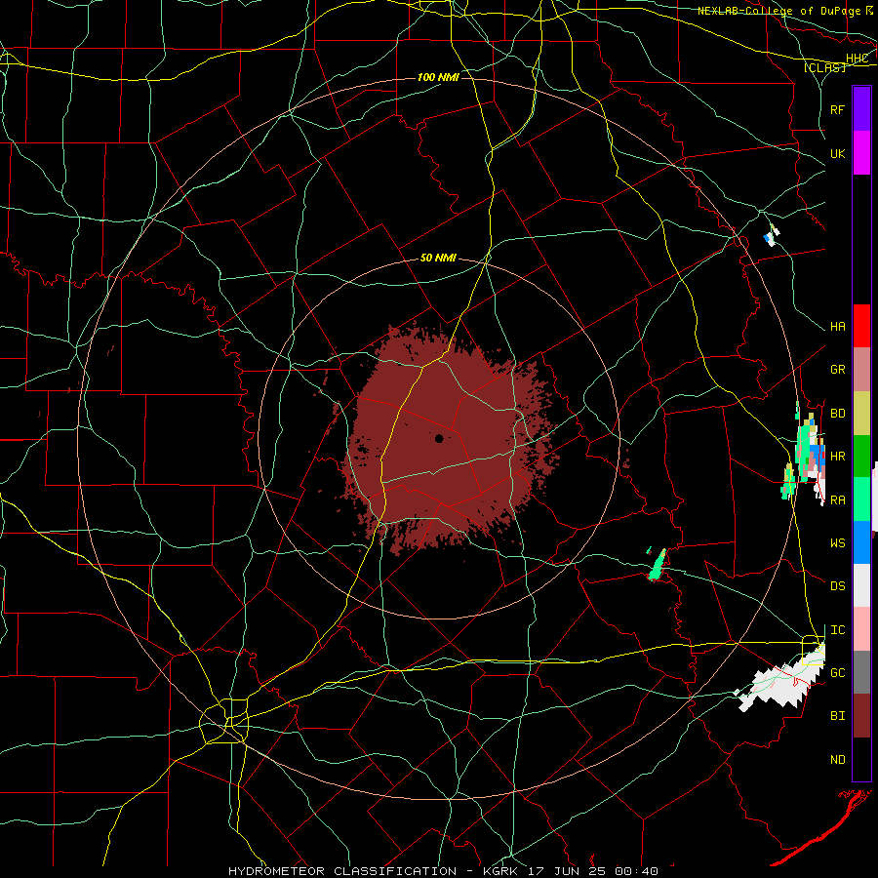The width and height of the screenshot is (878, 878).
Task: Click the RA bright green legend swatch
Action: click(861, 499)
